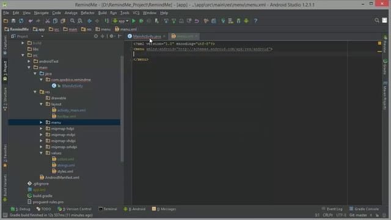Click the Debug app bug icon
Screen dimensions: 391x220
pyautogui.click(x=141, y=21)
